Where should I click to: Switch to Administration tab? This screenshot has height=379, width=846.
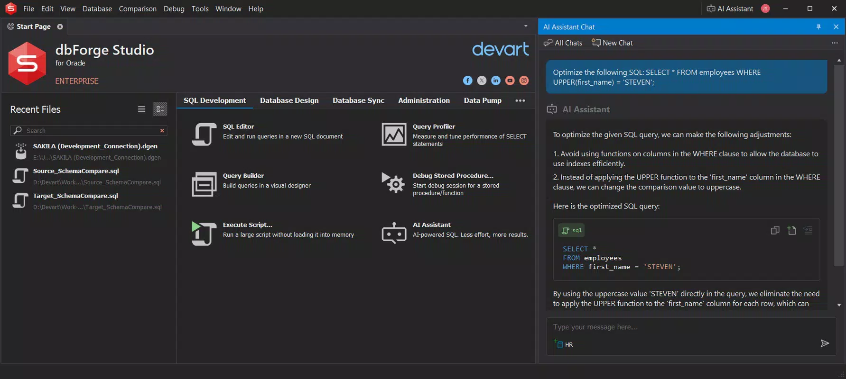pos(424,100)
